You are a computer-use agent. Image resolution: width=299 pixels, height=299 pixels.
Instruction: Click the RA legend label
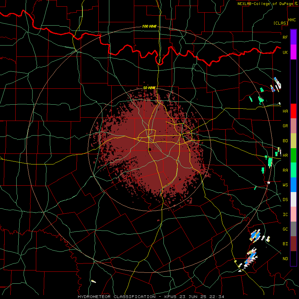coord(285,170)
